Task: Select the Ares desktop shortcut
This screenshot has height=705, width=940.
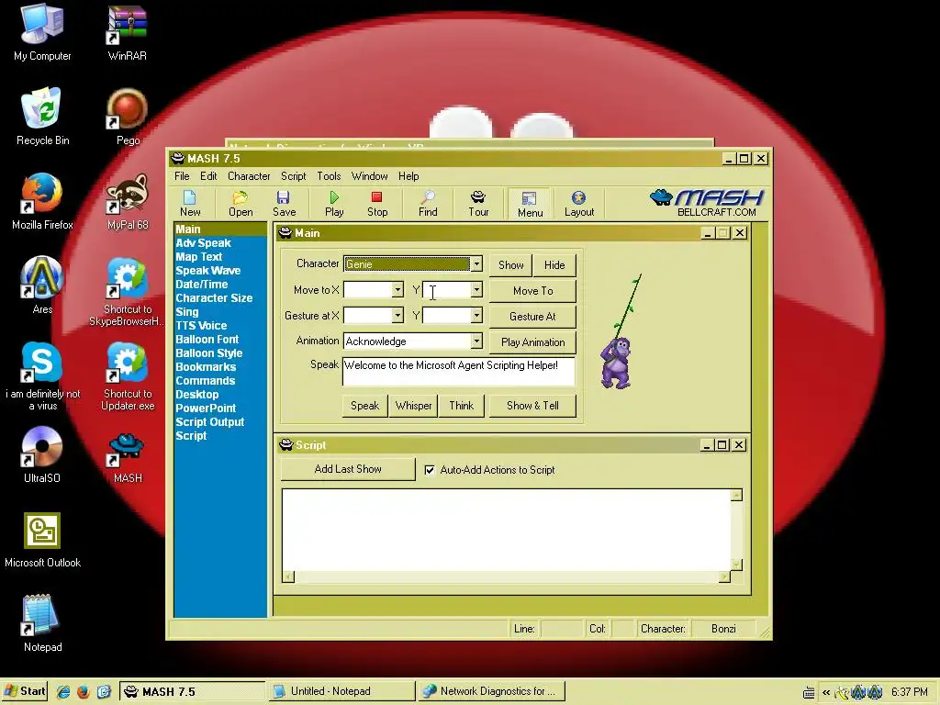Action: 42,286
